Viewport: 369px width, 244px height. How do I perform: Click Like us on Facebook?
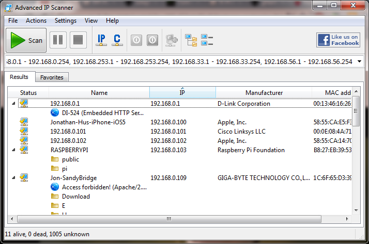(338, 40)
